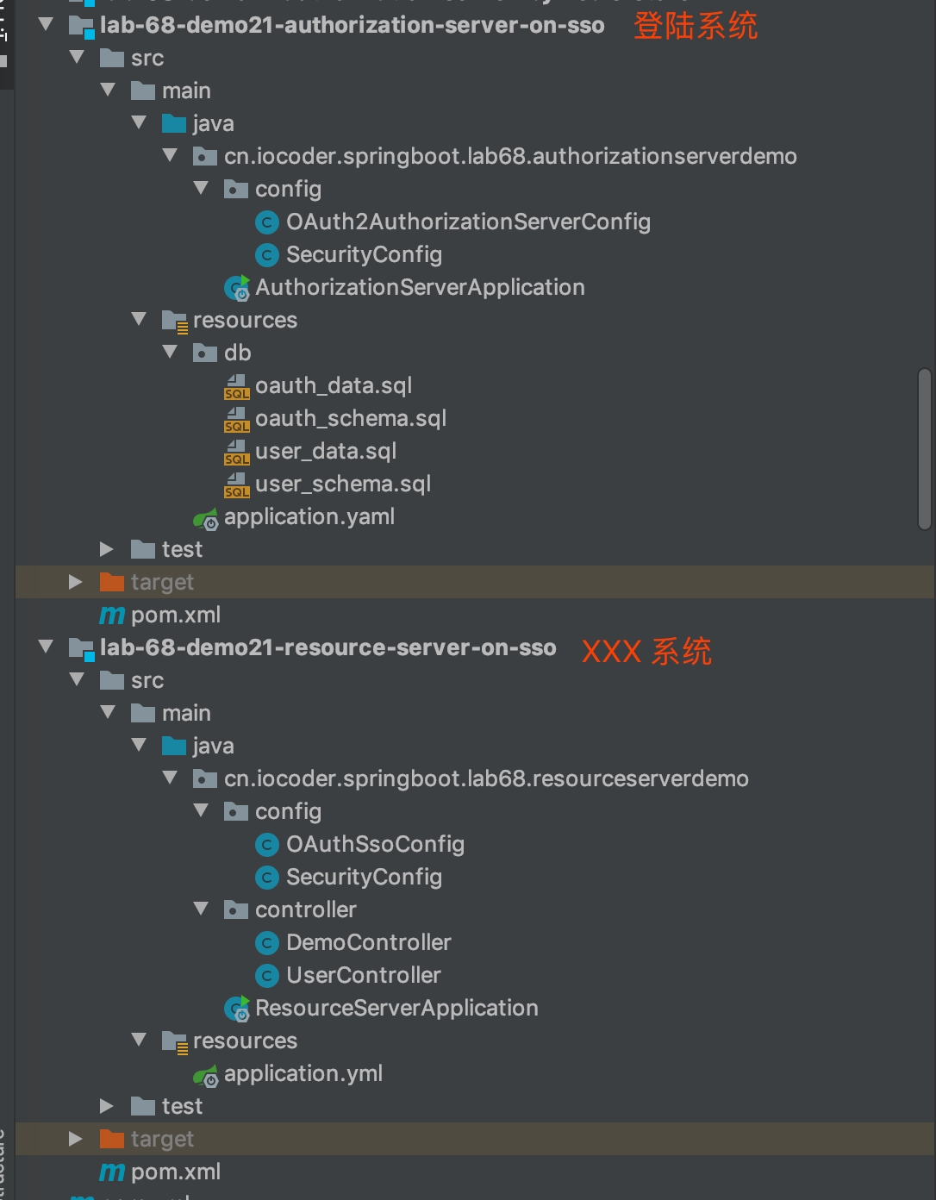Collapse the controller package arrow

[x=202, y=909]
